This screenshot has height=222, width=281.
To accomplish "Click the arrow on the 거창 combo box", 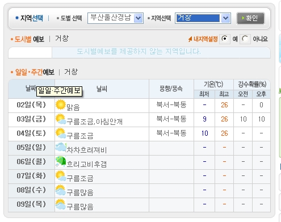I will pos(225,18).
